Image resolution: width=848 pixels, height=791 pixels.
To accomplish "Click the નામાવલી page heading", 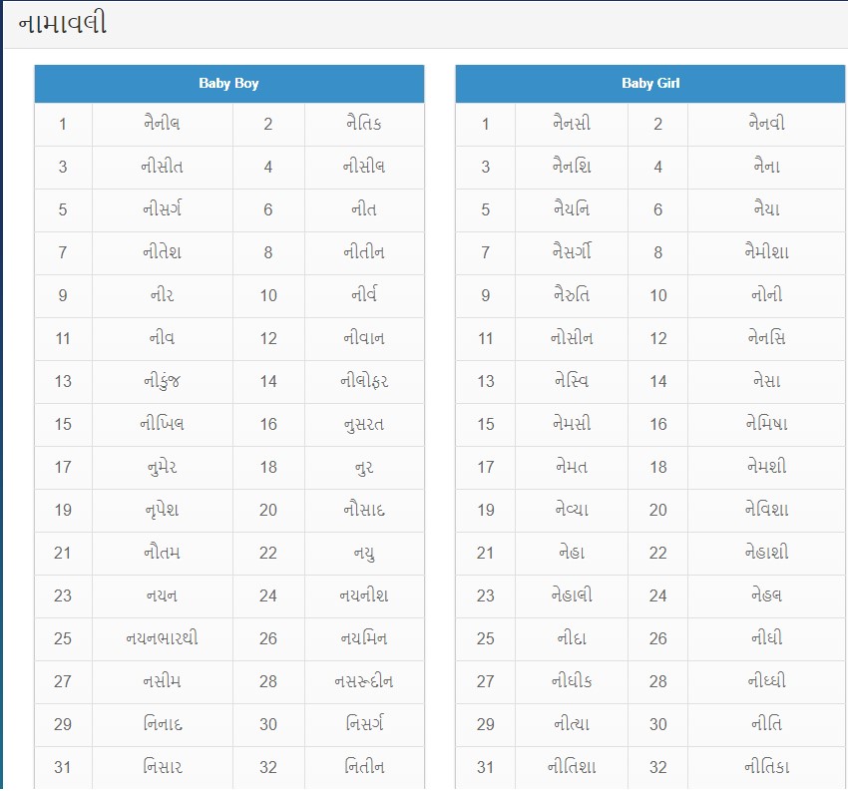I will 62,24.
